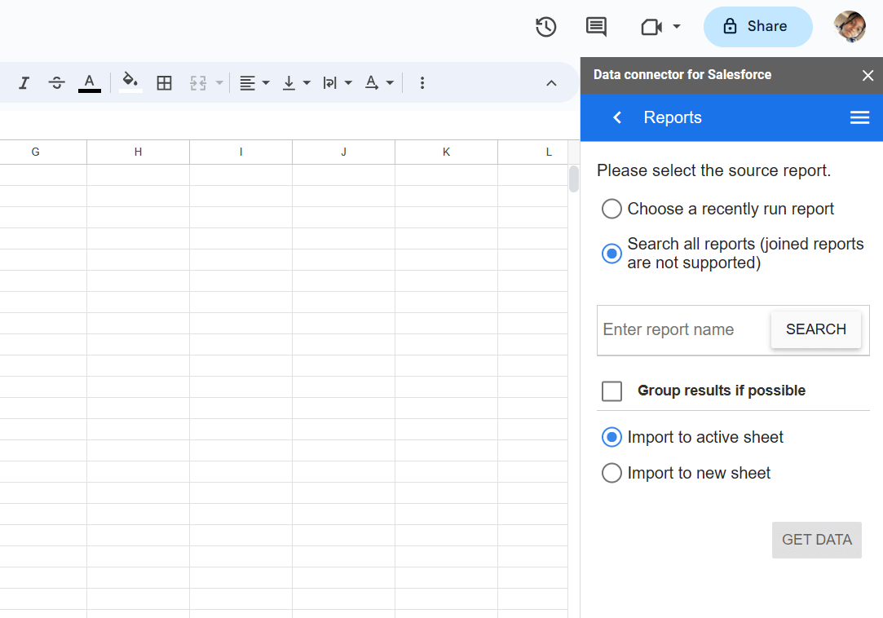This screenshot has height=618, width=883.
Task: Click the SEARCH button
Action: pos(815,329)
